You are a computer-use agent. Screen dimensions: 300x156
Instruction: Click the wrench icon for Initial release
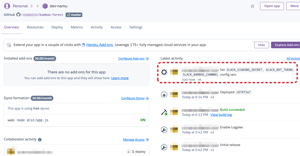coord(164,147)
